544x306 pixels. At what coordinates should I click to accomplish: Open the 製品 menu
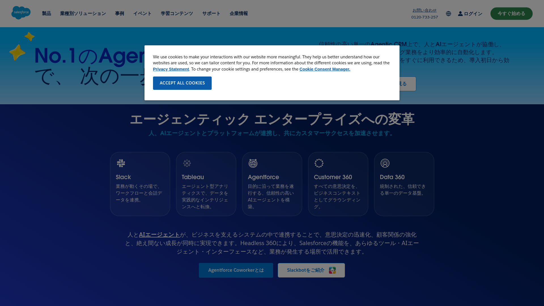(x=46, y=14)
